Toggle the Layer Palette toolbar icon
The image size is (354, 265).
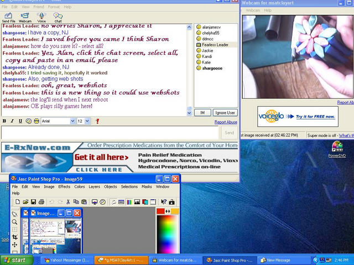145,202
